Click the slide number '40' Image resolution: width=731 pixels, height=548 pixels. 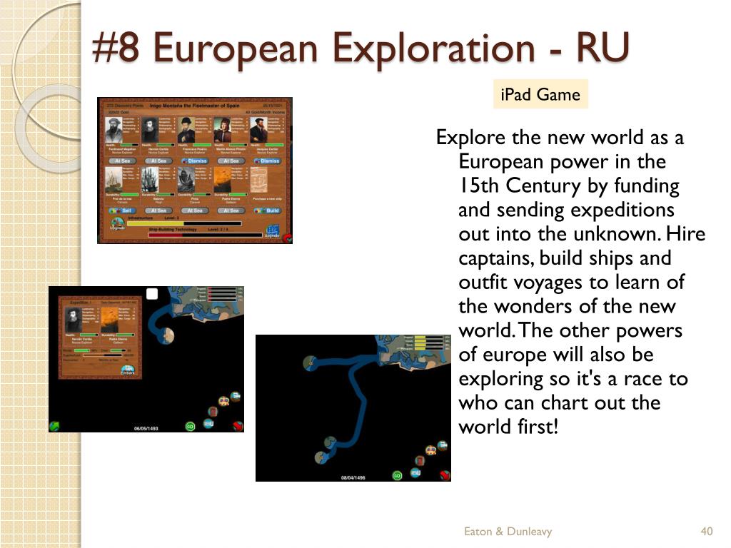click(707, 532)
